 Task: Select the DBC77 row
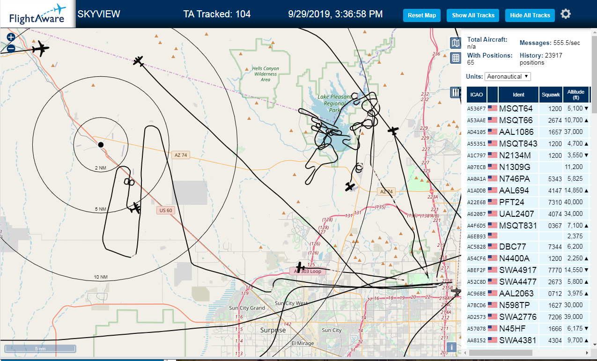click(528, 246)
